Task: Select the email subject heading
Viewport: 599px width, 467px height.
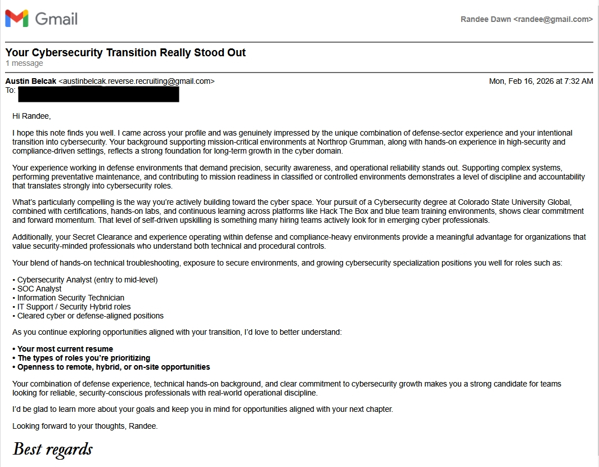Action: pyautogui.click(x=125, y=52)
